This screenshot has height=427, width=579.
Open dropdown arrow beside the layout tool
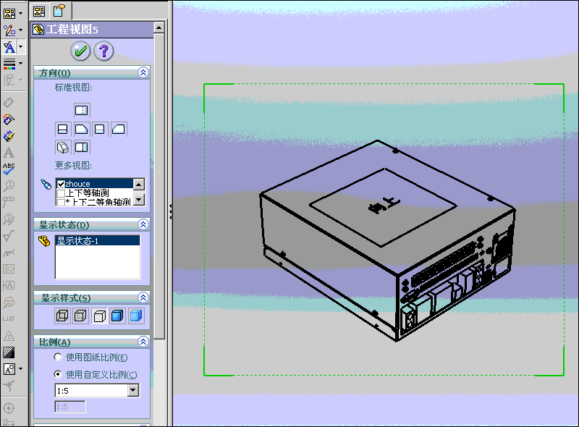(21, 14)
